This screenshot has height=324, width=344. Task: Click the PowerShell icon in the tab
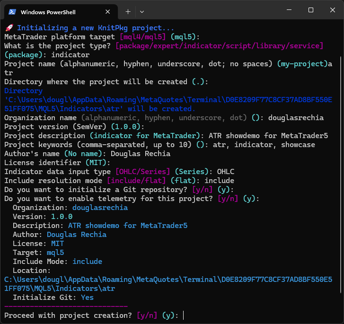13,12
